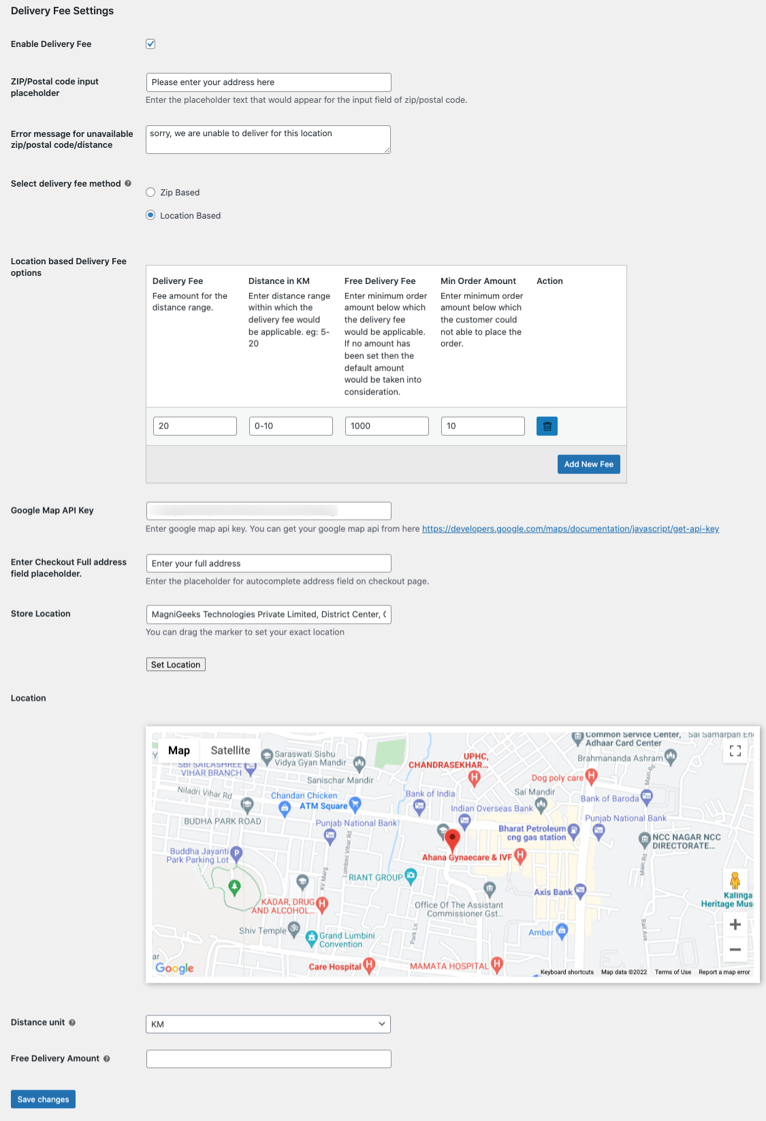Click the unavailable-location error message textarea
Viewport: 766px width, 1121px height.
pyautogui.click(x=268, y=140)
